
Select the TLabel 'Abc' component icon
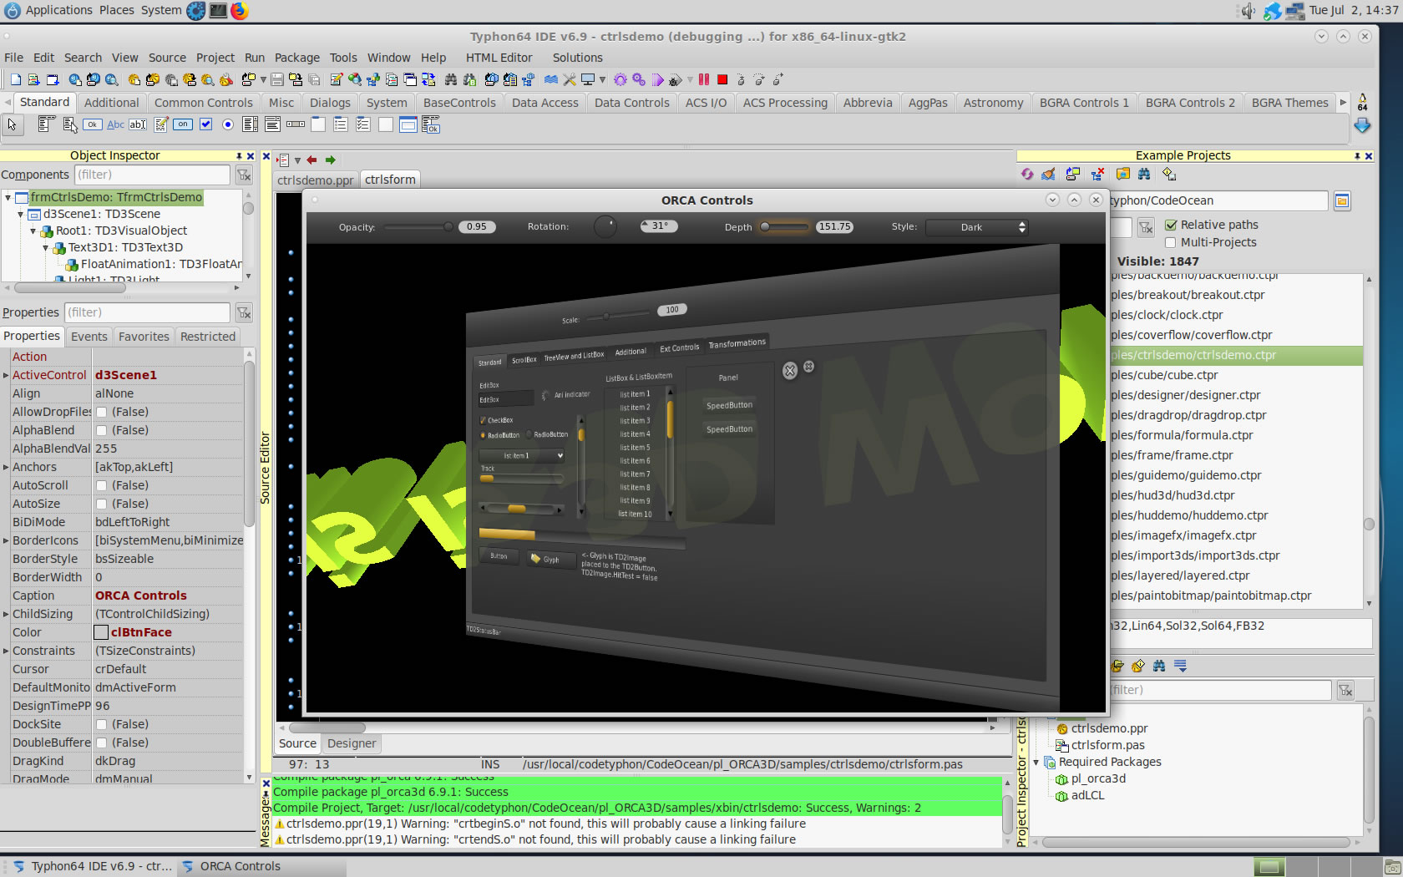tap(115, 124)
